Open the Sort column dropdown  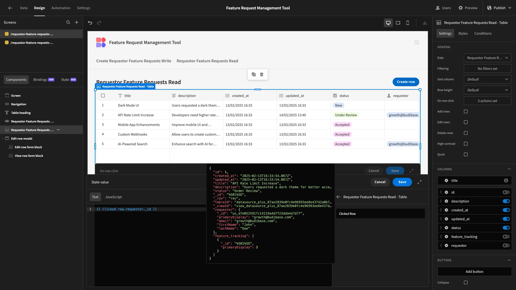488,79
